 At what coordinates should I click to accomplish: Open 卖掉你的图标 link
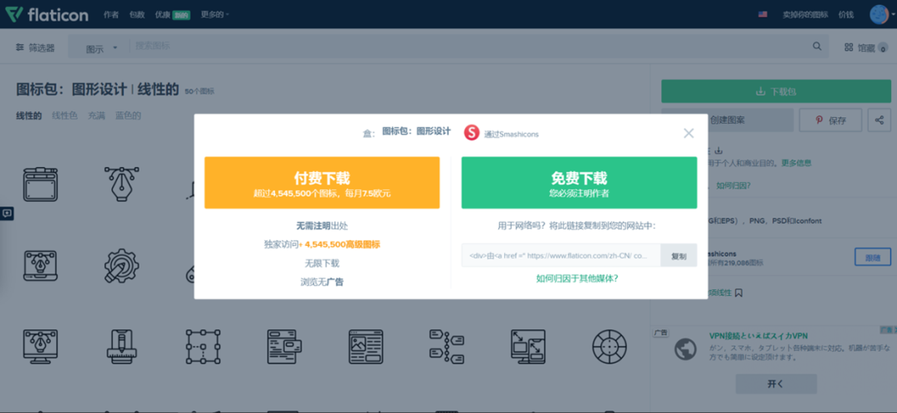click(806, 14)
